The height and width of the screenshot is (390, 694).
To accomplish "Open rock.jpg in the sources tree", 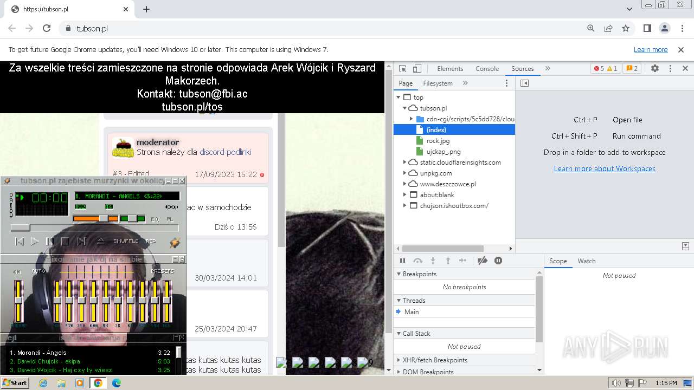I will click(x=438, y=141).
